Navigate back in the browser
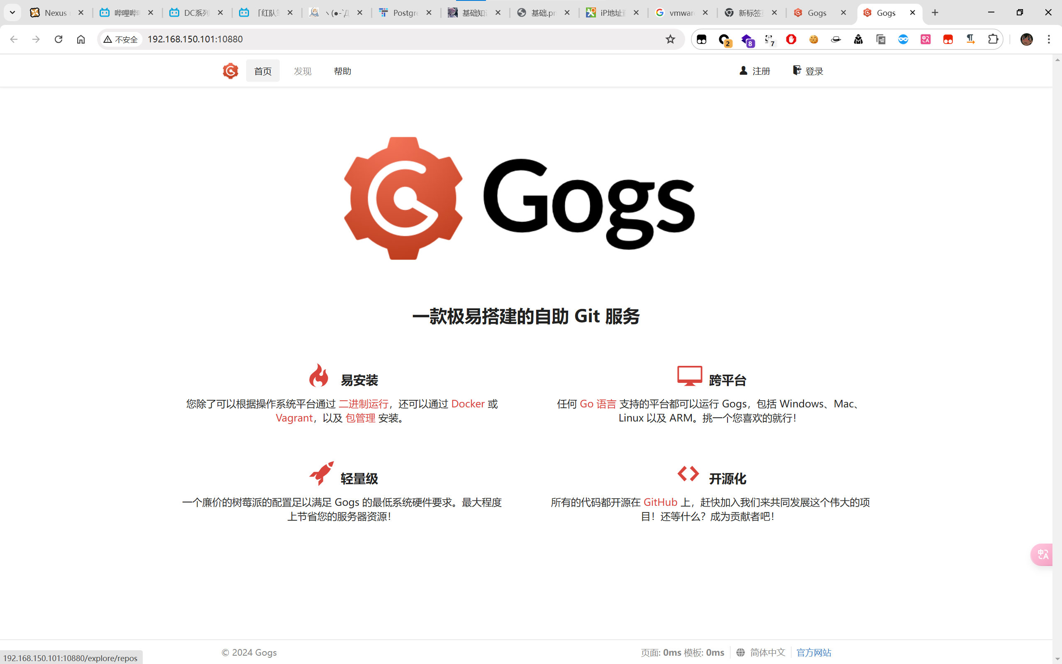This screenshot has width=1062, height=664. (x=14, y=39)
